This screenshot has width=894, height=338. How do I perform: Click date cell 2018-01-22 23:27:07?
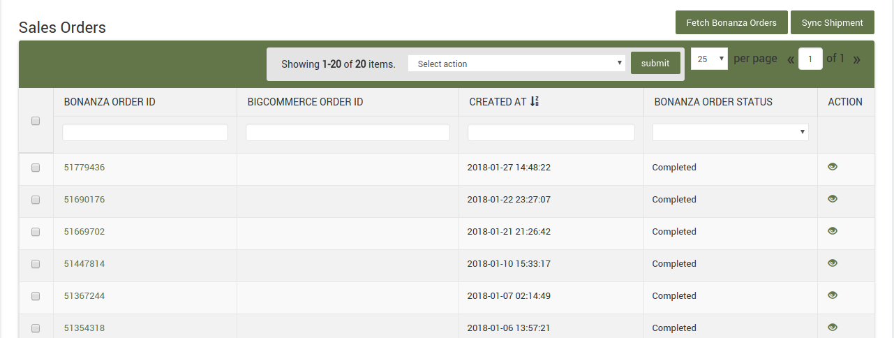[509, 200]
